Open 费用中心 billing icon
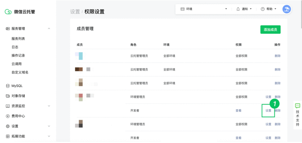Screen dimensions: 302x143 (8, 116)
